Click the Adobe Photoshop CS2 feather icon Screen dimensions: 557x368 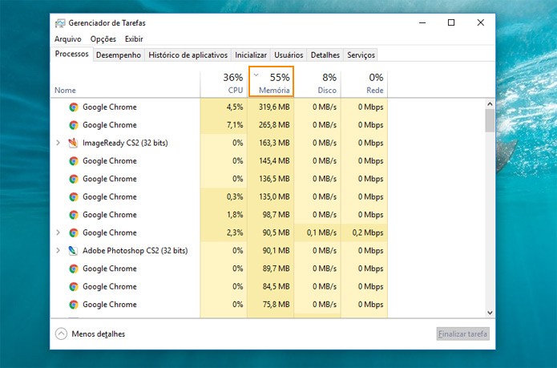coord(73,250)
